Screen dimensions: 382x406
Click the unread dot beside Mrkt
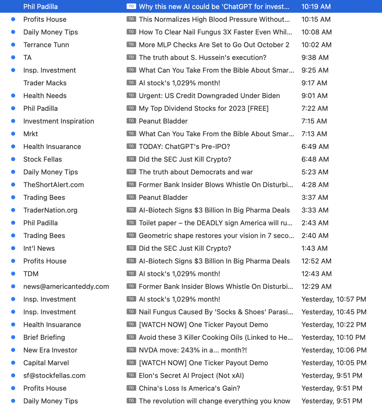tap(13, 134)
